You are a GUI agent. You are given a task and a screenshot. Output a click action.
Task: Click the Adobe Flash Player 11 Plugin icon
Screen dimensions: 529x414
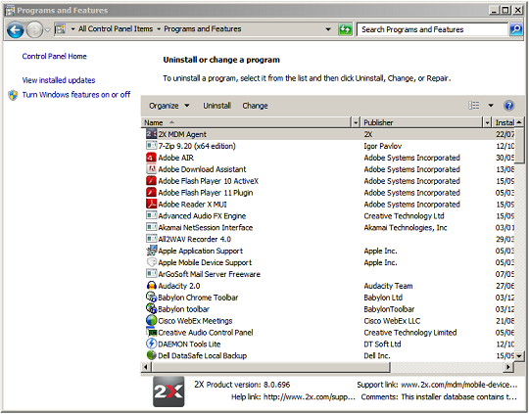click(151, 193)
